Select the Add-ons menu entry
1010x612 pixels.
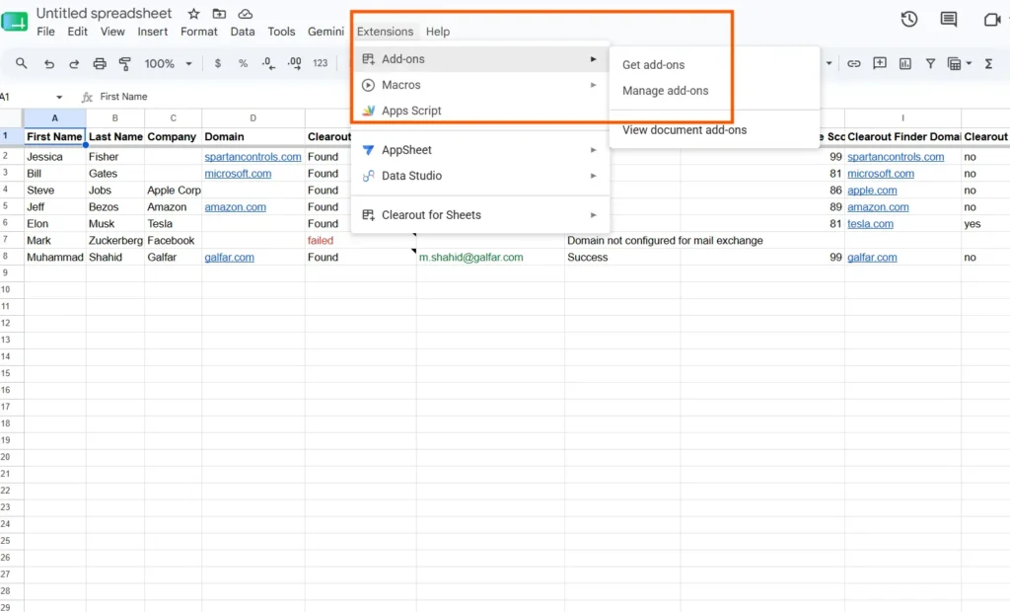point(480,58)
